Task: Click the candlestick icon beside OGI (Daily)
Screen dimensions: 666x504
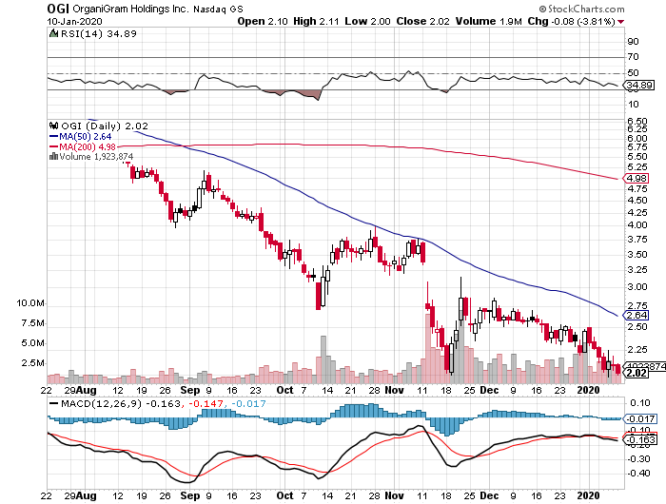Action: pyautogui.click(x=53, y=126)
